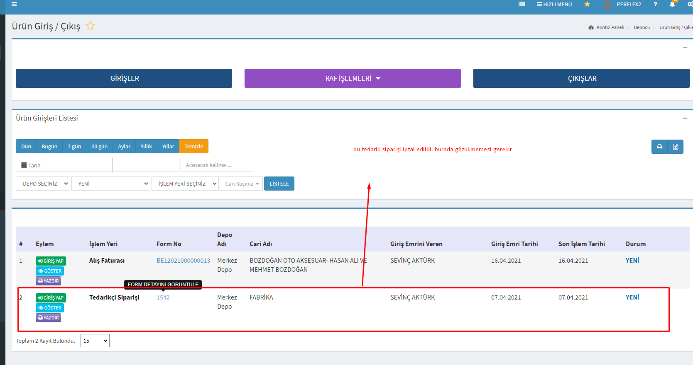Viewport: 693px width, 365px height.
Task: Click the print icon button
Action: click(x=659, y=147)
